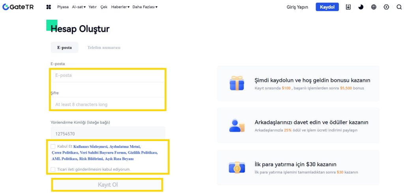Open the hexagon settings icon

pyautogui.click(x=386, y=7)
